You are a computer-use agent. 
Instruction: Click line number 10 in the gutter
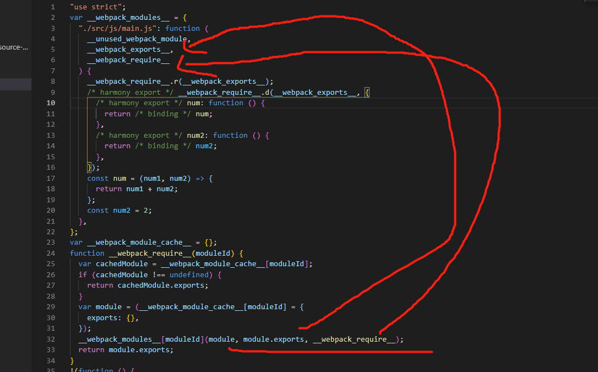pyautogui.click(x=51, y=103)
